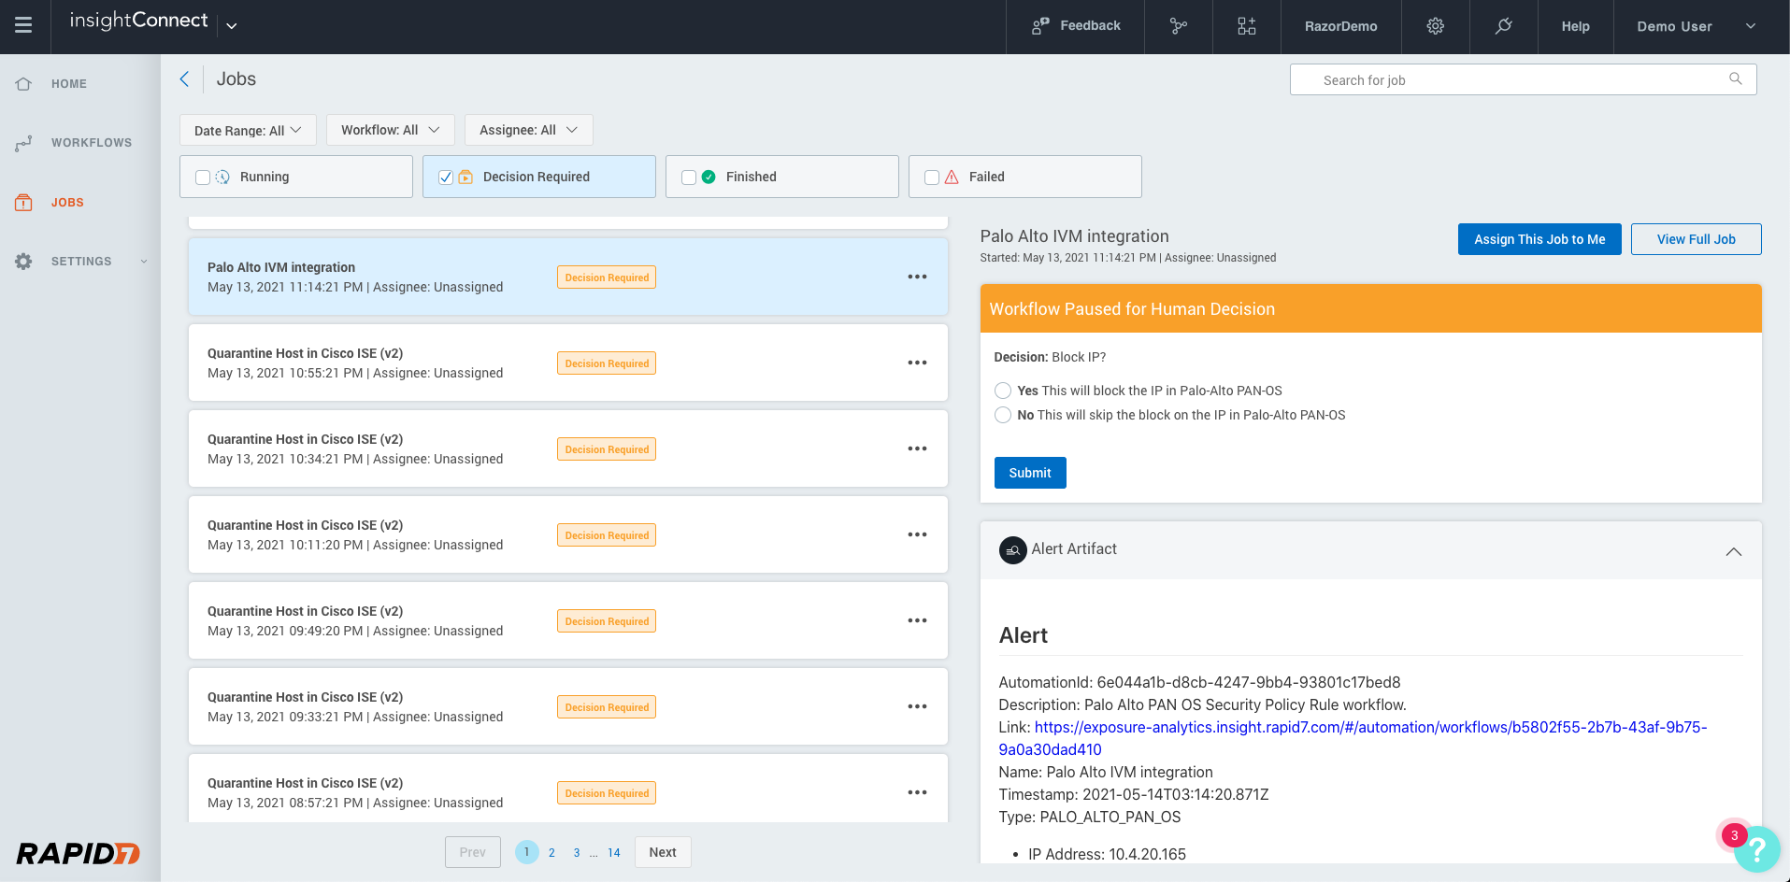Open the Date Range: All dropdown
The image size is (1790, 882).
pos(248,130)
